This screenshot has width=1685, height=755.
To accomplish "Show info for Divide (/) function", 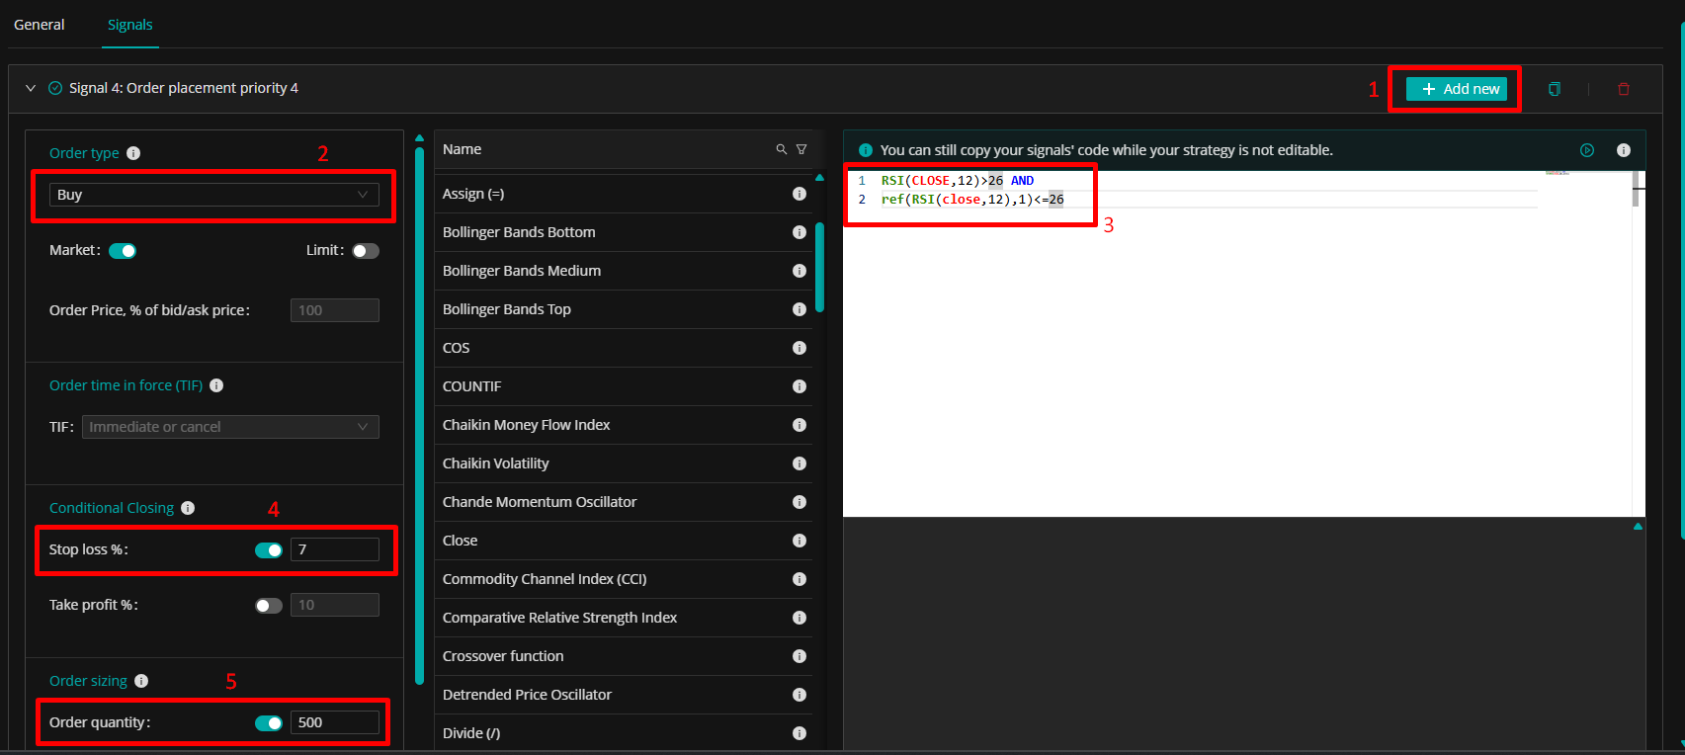I will [x=800, y=733].
